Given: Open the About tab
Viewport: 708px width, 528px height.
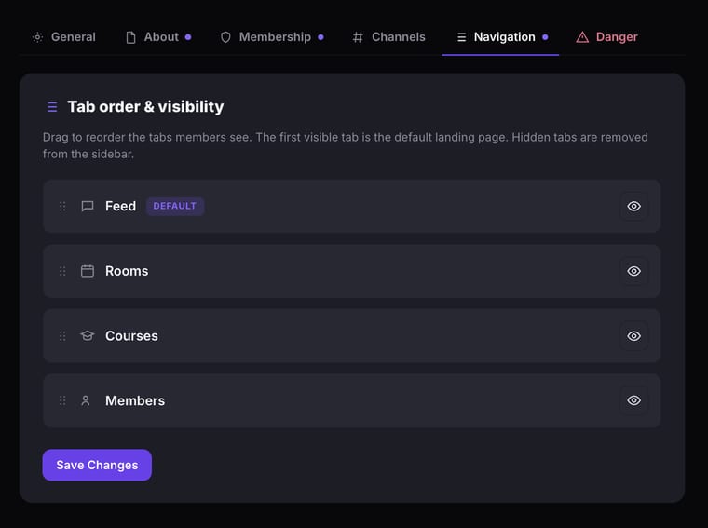Looking at the screenshot, I should pyautogui.click(x=157, y=37).
